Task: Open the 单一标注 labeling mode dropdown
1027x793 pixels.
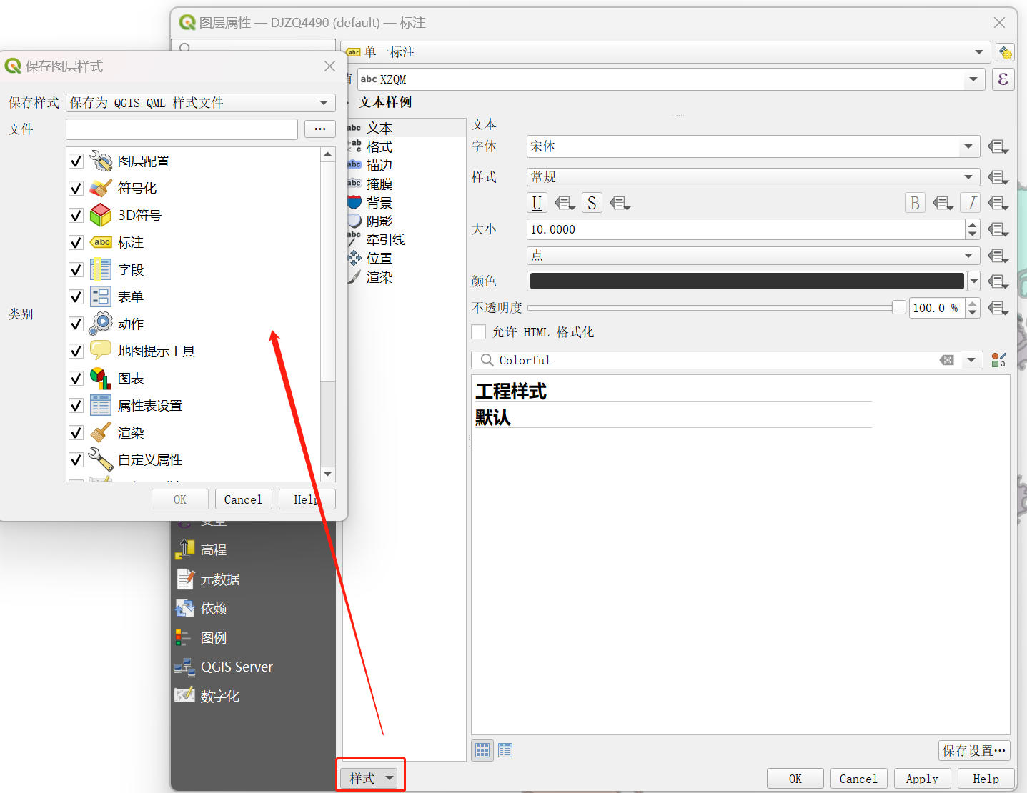Action: pos(665,52)
